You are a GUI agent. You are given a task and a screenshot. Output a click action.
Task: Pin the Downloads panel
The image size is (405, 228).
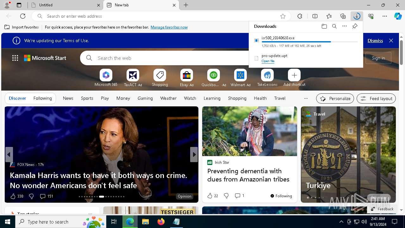click(355, 26)
